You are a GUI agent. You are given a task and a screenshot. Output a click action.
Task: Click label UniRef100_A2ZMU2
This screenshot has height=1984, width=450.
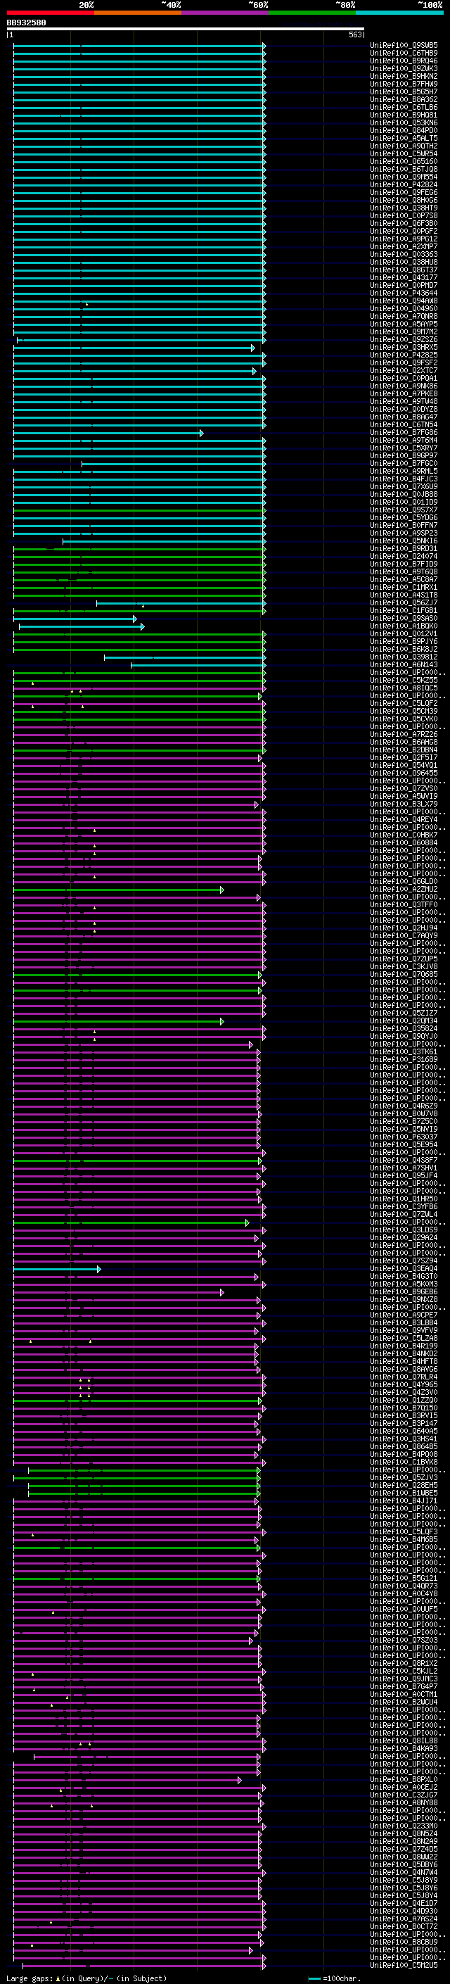(x=404, y=890)
